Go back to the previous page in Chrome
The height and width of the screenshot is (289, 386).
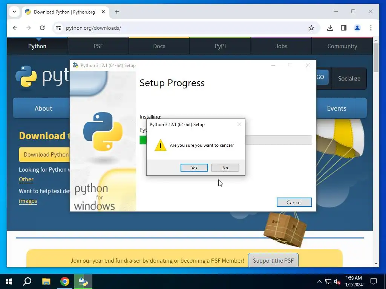point(15,28)
